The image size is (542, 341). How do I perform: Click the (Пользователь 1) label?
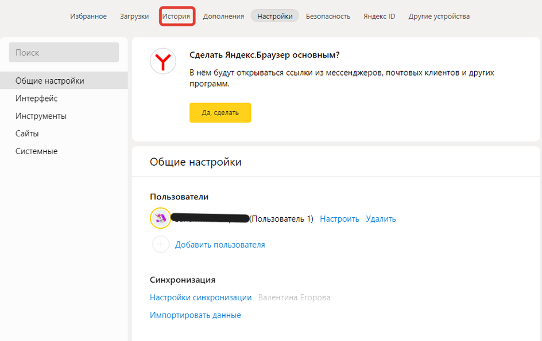(281, 219)
